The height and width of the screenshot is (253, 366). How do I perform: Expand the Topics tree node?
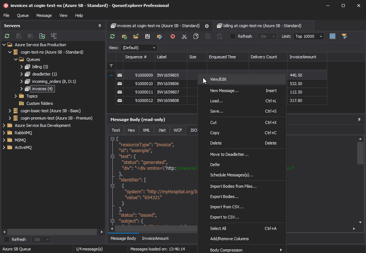tap(15, 96)
